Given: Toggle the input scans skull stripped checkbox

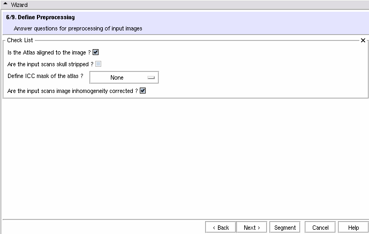Looking at the screenshot, I should point(98,64).
